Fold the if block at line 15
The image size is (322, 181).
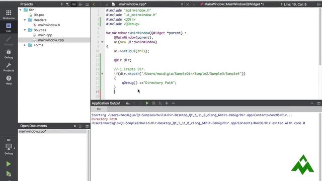[102, 74]
